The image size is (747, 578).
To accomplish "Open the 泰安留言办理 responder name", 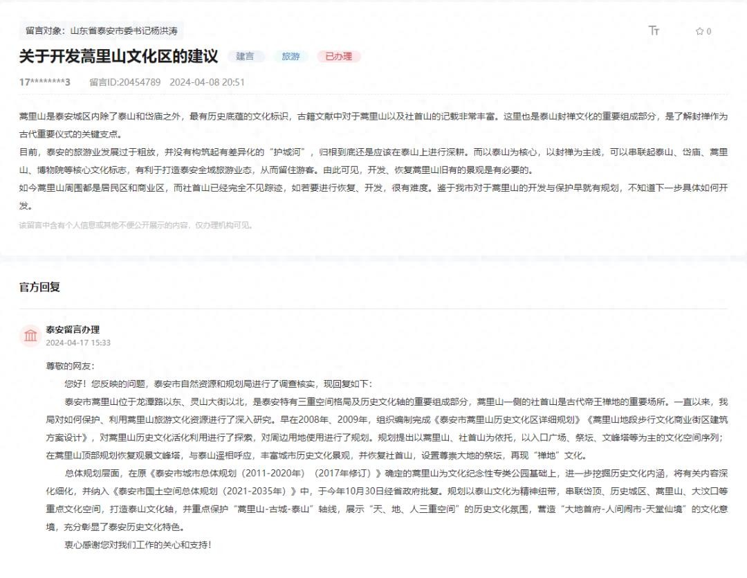I will (73, 329).
